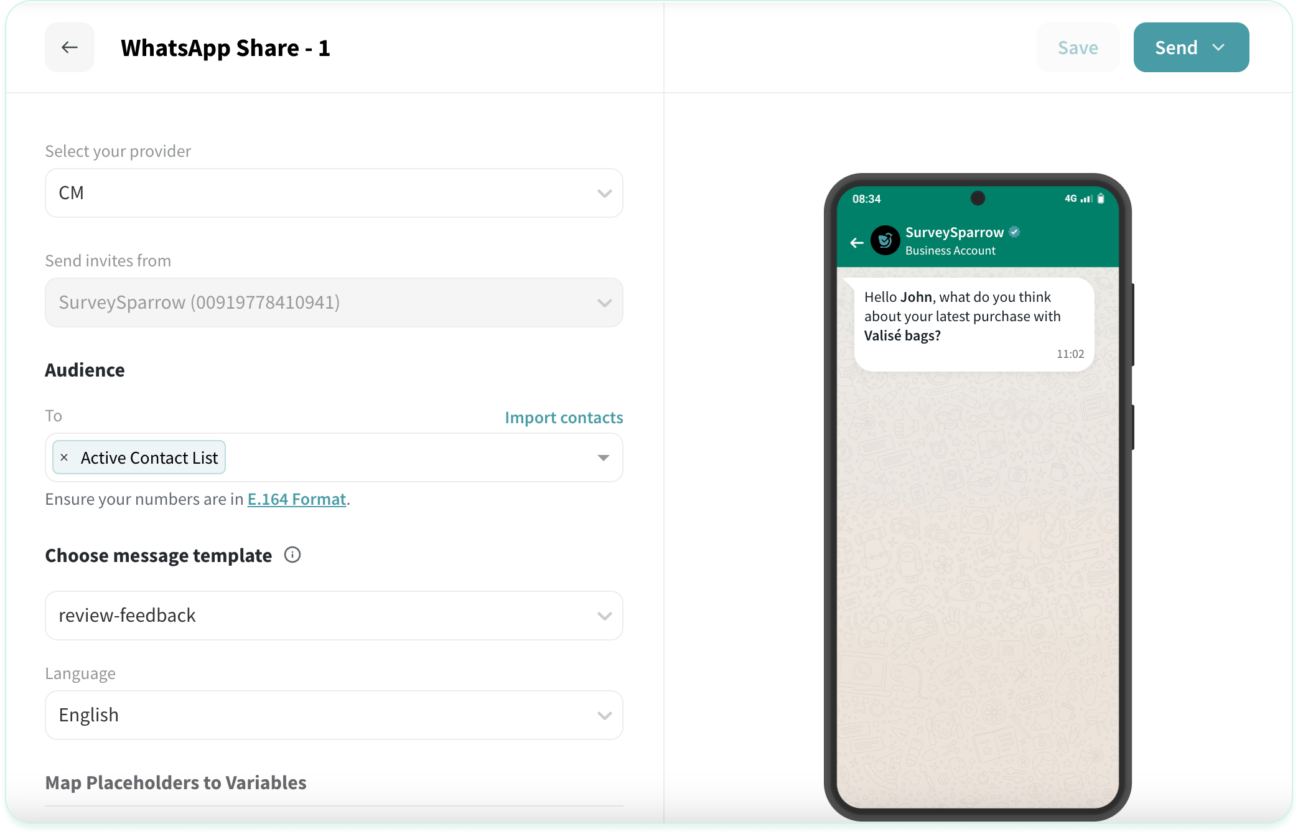
Task: Remove the Active Contact List tag
Action: pyautogui.click(x=64, y=457)
